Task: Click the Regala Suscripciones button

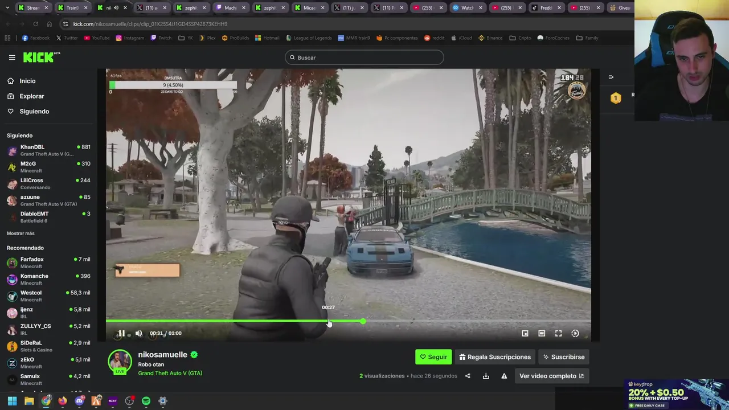Action: [495, 357]
